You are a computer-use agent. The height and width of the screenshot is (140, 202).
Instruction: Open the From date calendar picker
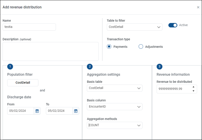pos(37,111)
